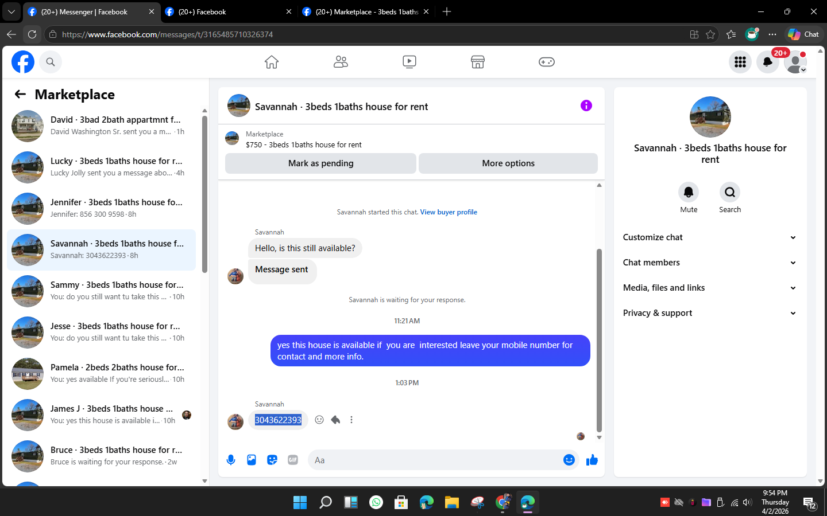Viewport: 827px width, 516px height.
Task: Open Lucky 3beds 1baths chat
Action: pyautogui.click(x=101, y=167)
